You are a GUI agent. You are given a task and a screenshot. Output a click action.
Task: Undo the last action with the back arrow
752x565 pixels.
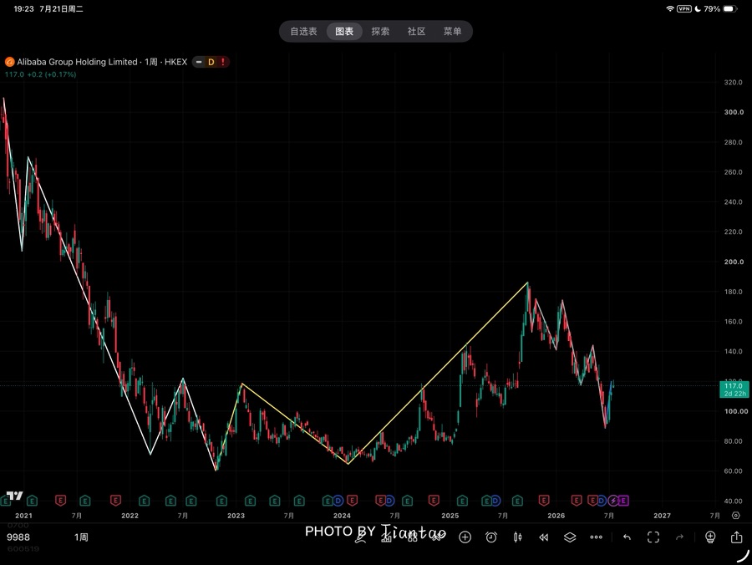627,537
